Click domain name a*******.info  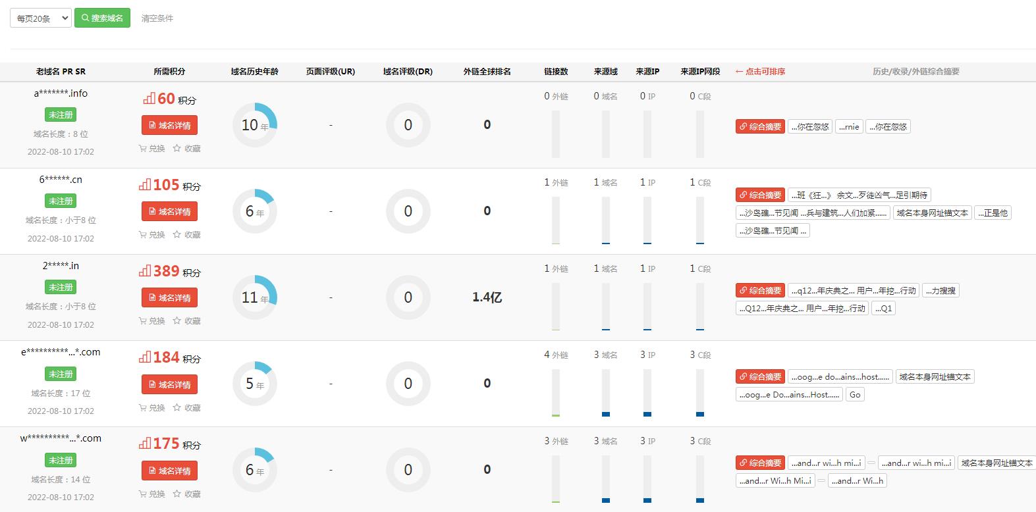point(61,93)
